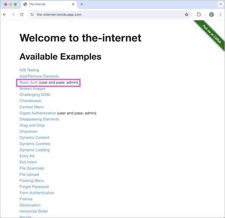The height and width of the screenshot is (218, 225).
Task: Click the Available Examples heading
Action: click(60, 57)
